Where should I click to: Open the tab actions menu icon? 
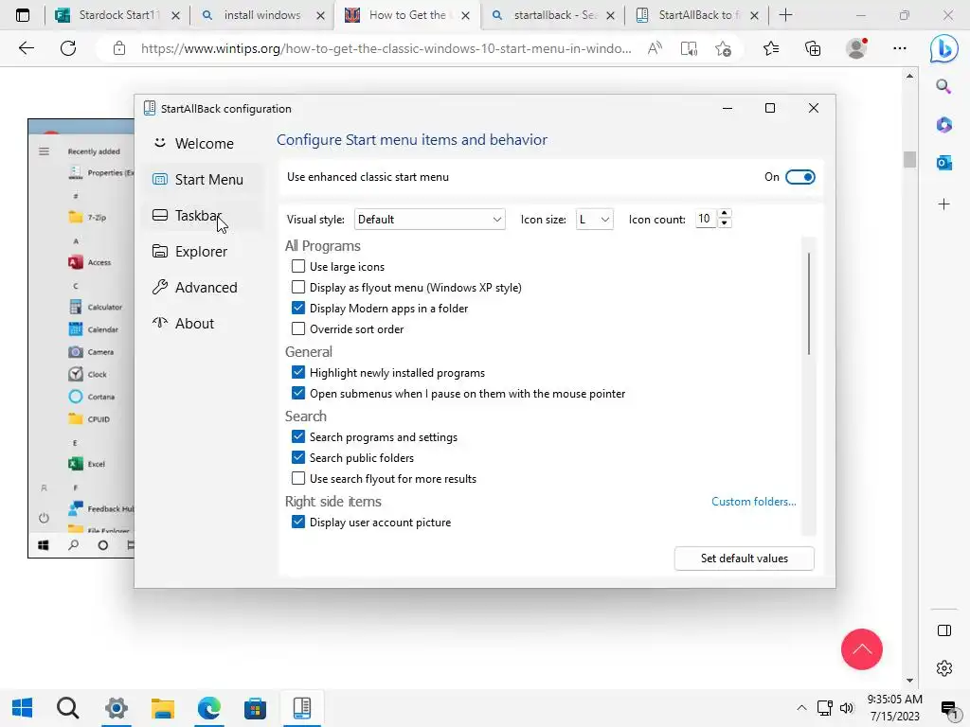[23, 15]
